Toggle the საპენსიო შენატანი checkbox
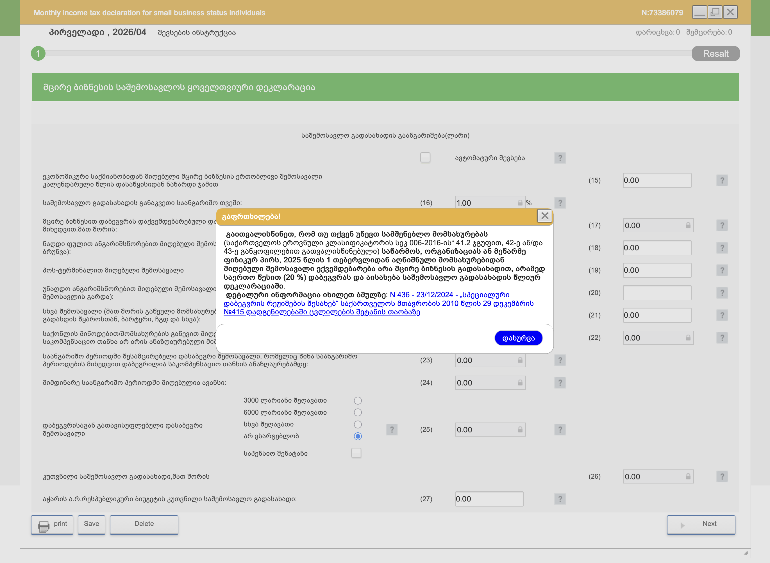 click(356, 453)
